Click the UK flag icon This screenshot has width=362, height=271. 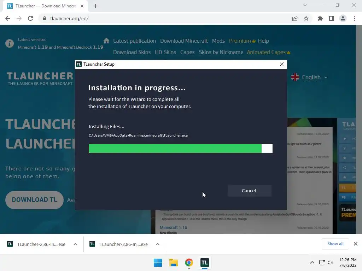coord(295,77)
